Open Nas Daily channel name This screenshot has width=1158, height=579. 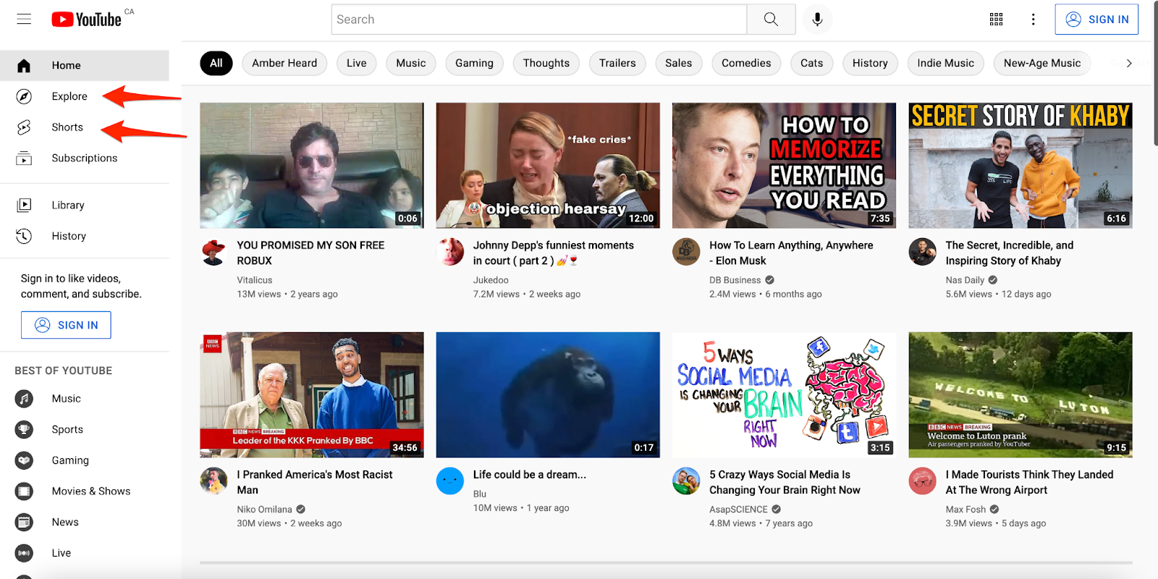[965, 280]
